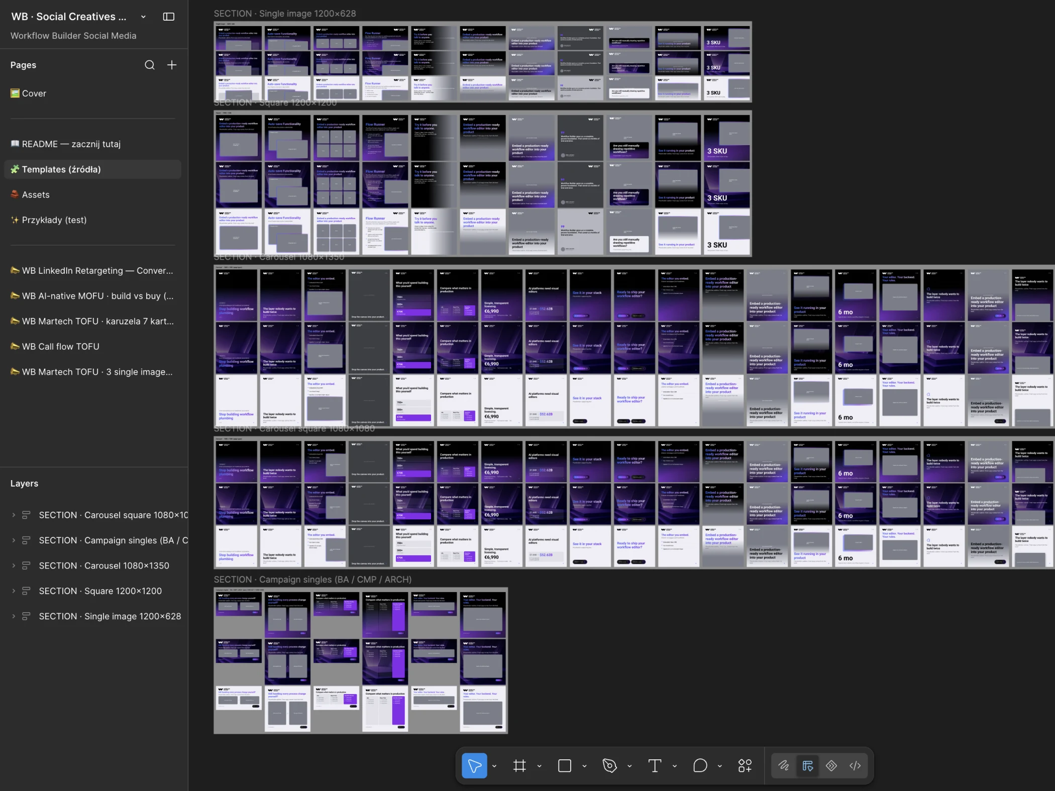Select the Text tool
Screen dimensions: 1055x791
point(655,765)
